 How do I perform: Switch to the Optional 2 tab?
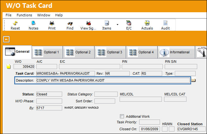coord(79,52)
